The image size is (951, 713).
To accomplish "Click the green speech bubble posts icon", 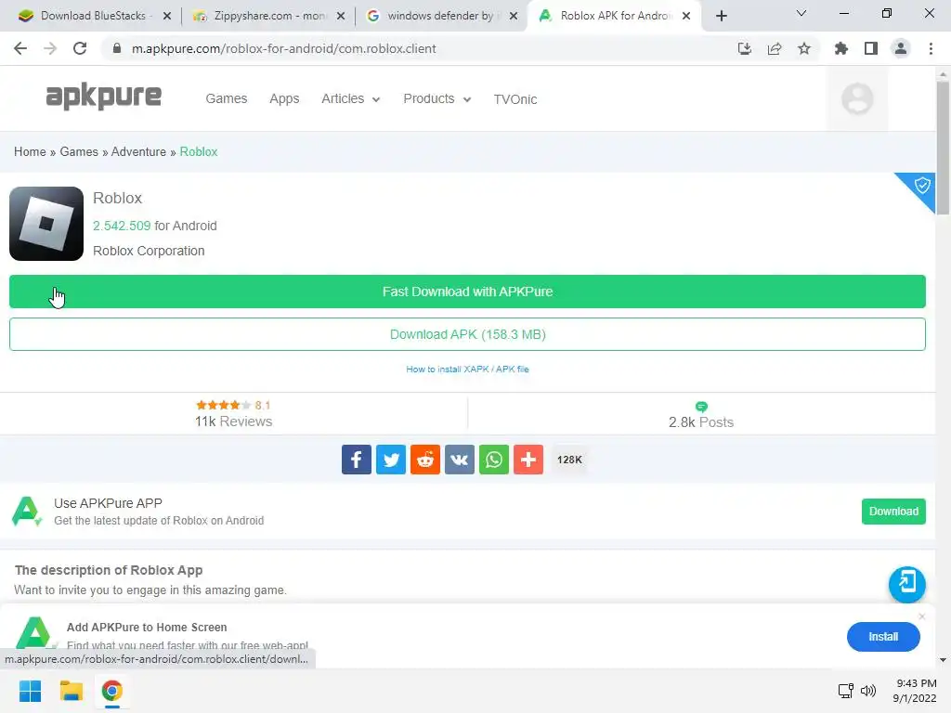I will 701,407.
